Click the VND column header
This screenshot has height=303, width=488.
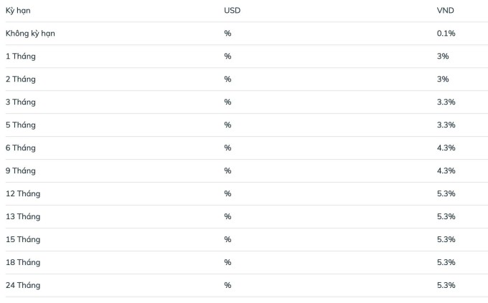446,11
